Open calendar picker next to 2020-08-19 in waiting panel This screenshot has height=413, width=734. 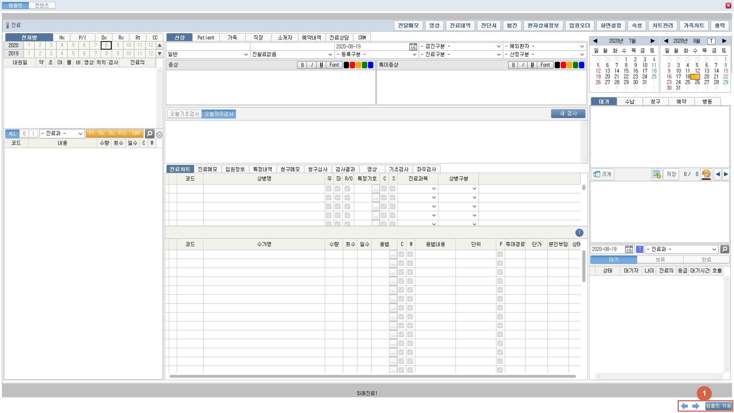628,249
